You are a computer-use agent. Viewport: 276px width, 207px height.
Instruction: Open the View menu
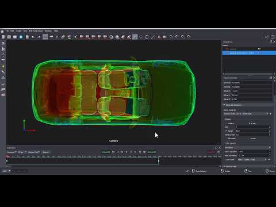pos(25,31)
